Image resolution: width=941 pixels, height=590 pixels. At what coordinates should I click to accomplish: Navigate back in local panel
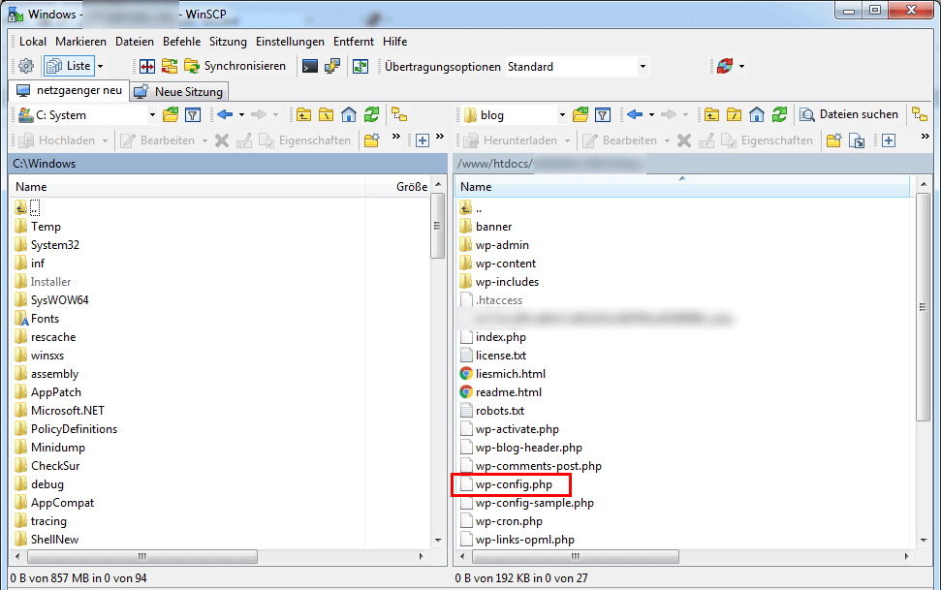pos(225,115)
